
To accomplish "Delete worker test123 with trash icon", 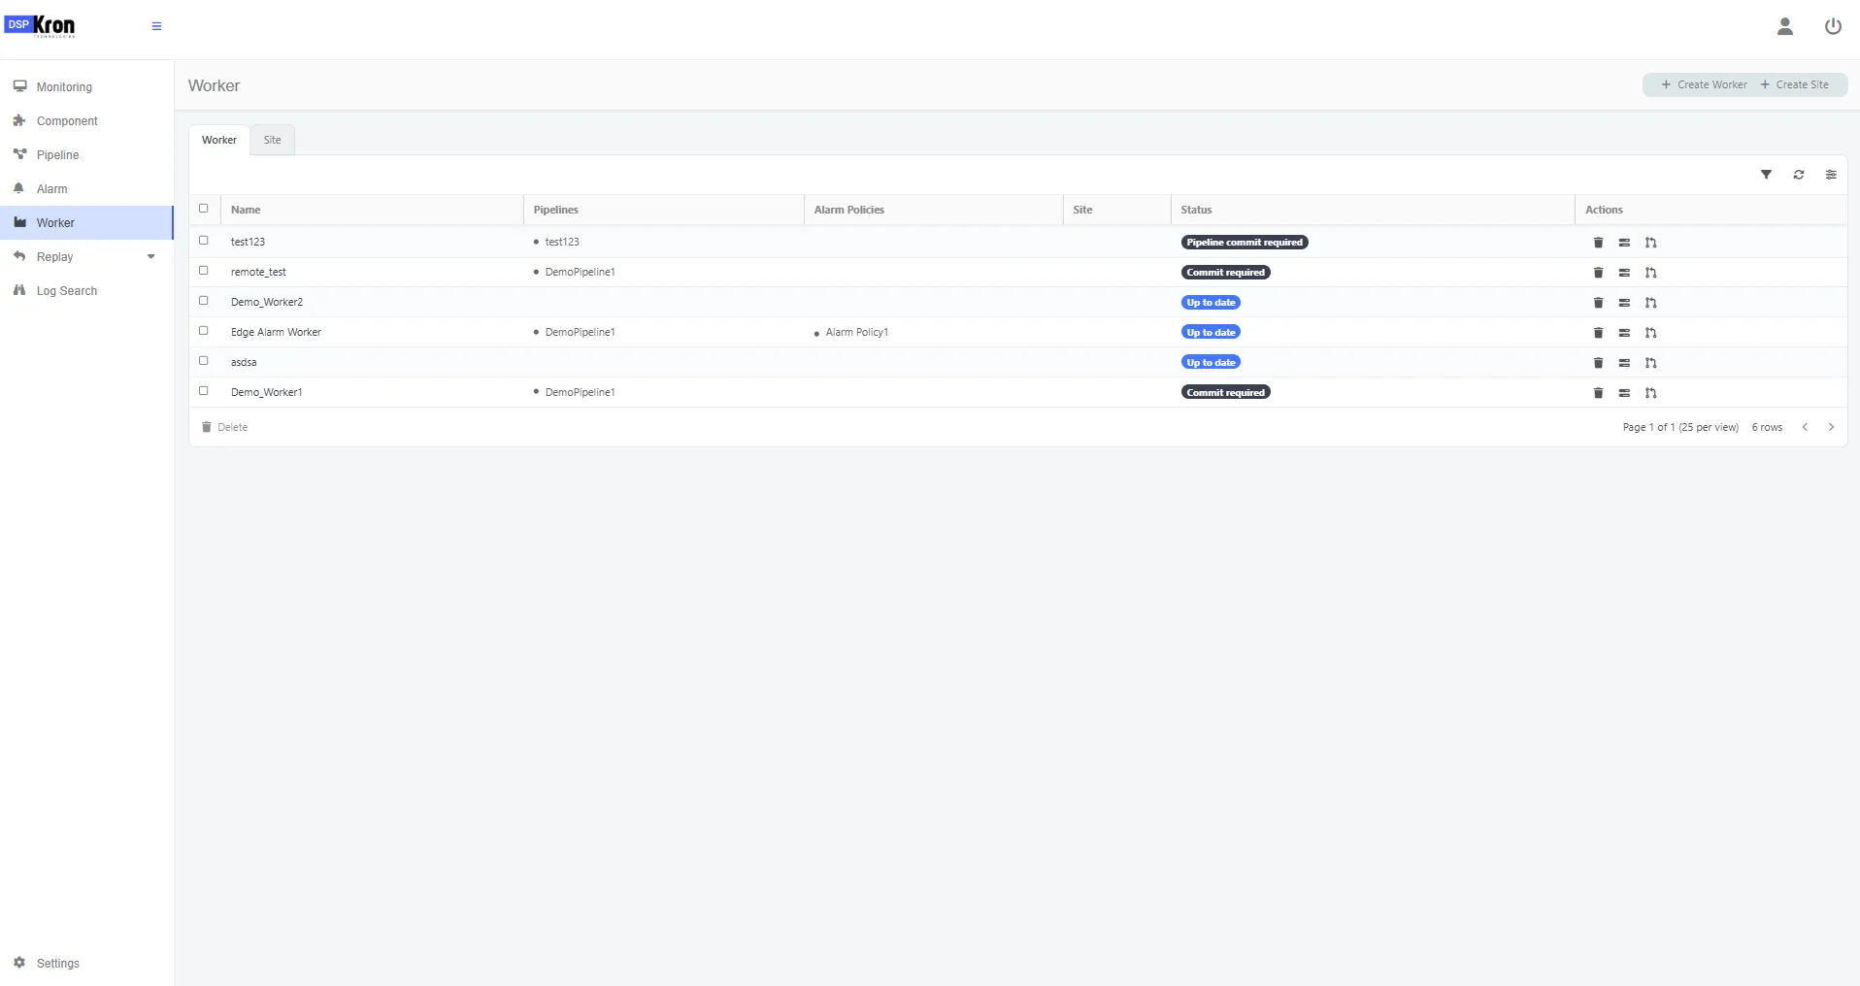I will coord(1598,243).
